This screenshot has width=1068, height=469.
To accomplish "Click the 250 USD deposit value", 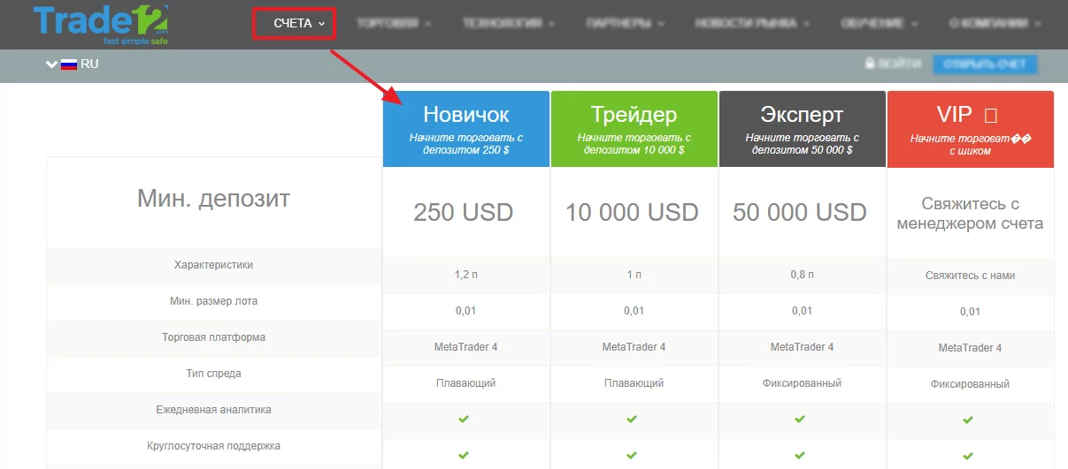I will click(464, 213).
